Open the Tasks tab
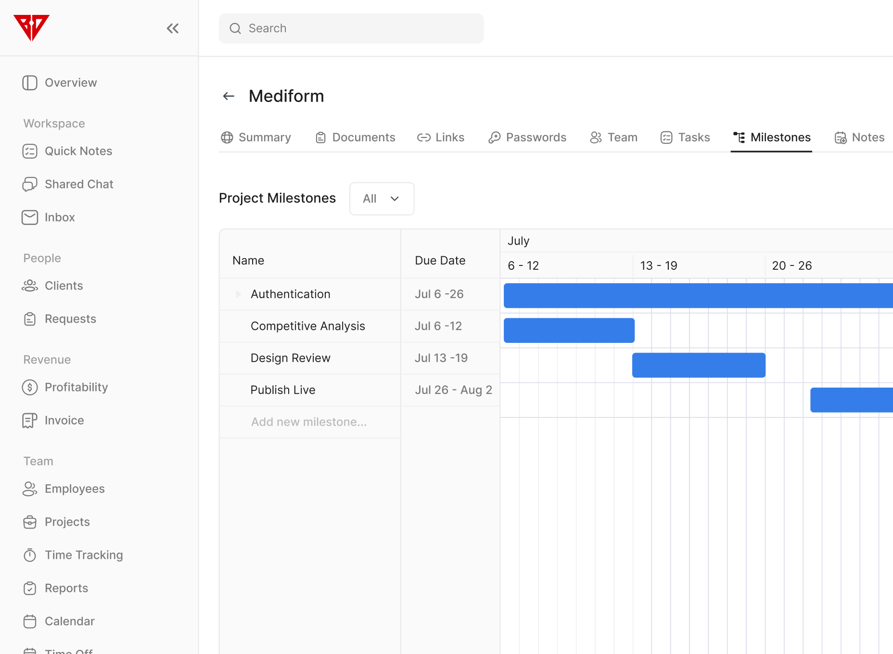Viewport: 893px width, 654px height. coord(685,138)
